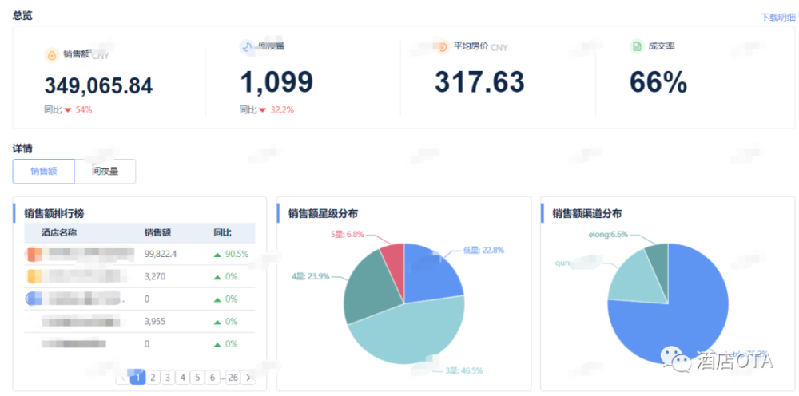Image resolution: width=799 pixels, height=396 pixels.
Task: Click the 90.5% year-over-year value
Action: [236, 254]
